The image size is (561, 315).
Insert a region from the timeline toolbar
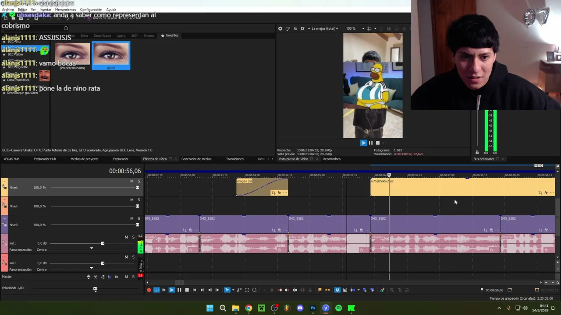point(327,290)
